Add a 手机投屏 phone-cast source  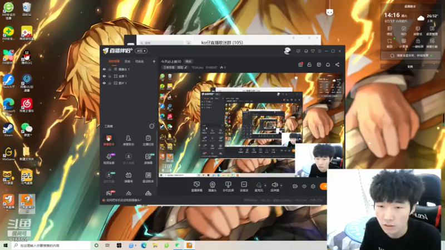click(228, 187)
